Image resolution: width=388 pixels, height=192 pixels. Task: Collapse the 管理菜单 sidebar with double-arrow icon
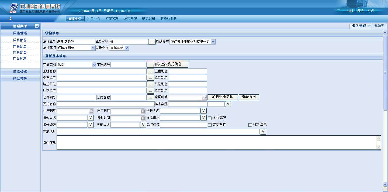click(x=37, y=26)
